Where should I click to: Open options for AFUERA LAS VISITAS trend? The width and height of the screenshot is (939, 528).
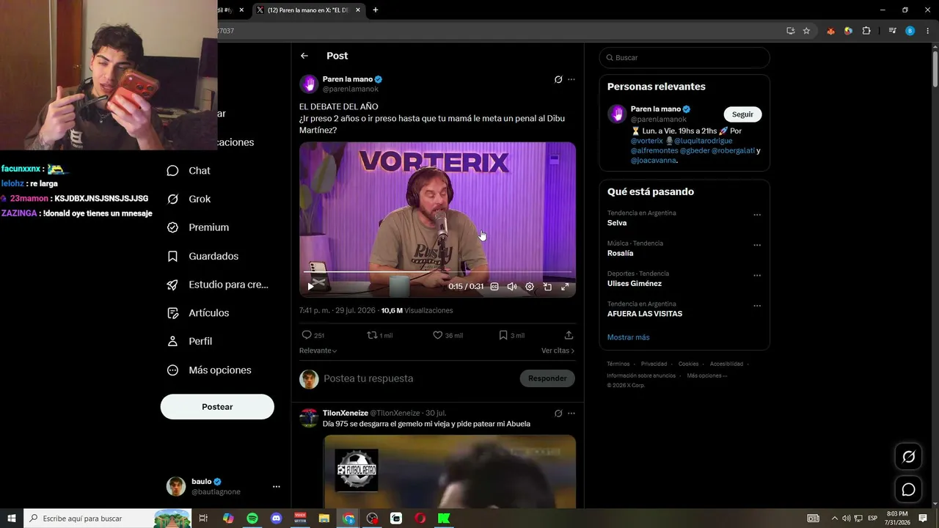click(757, 306)
